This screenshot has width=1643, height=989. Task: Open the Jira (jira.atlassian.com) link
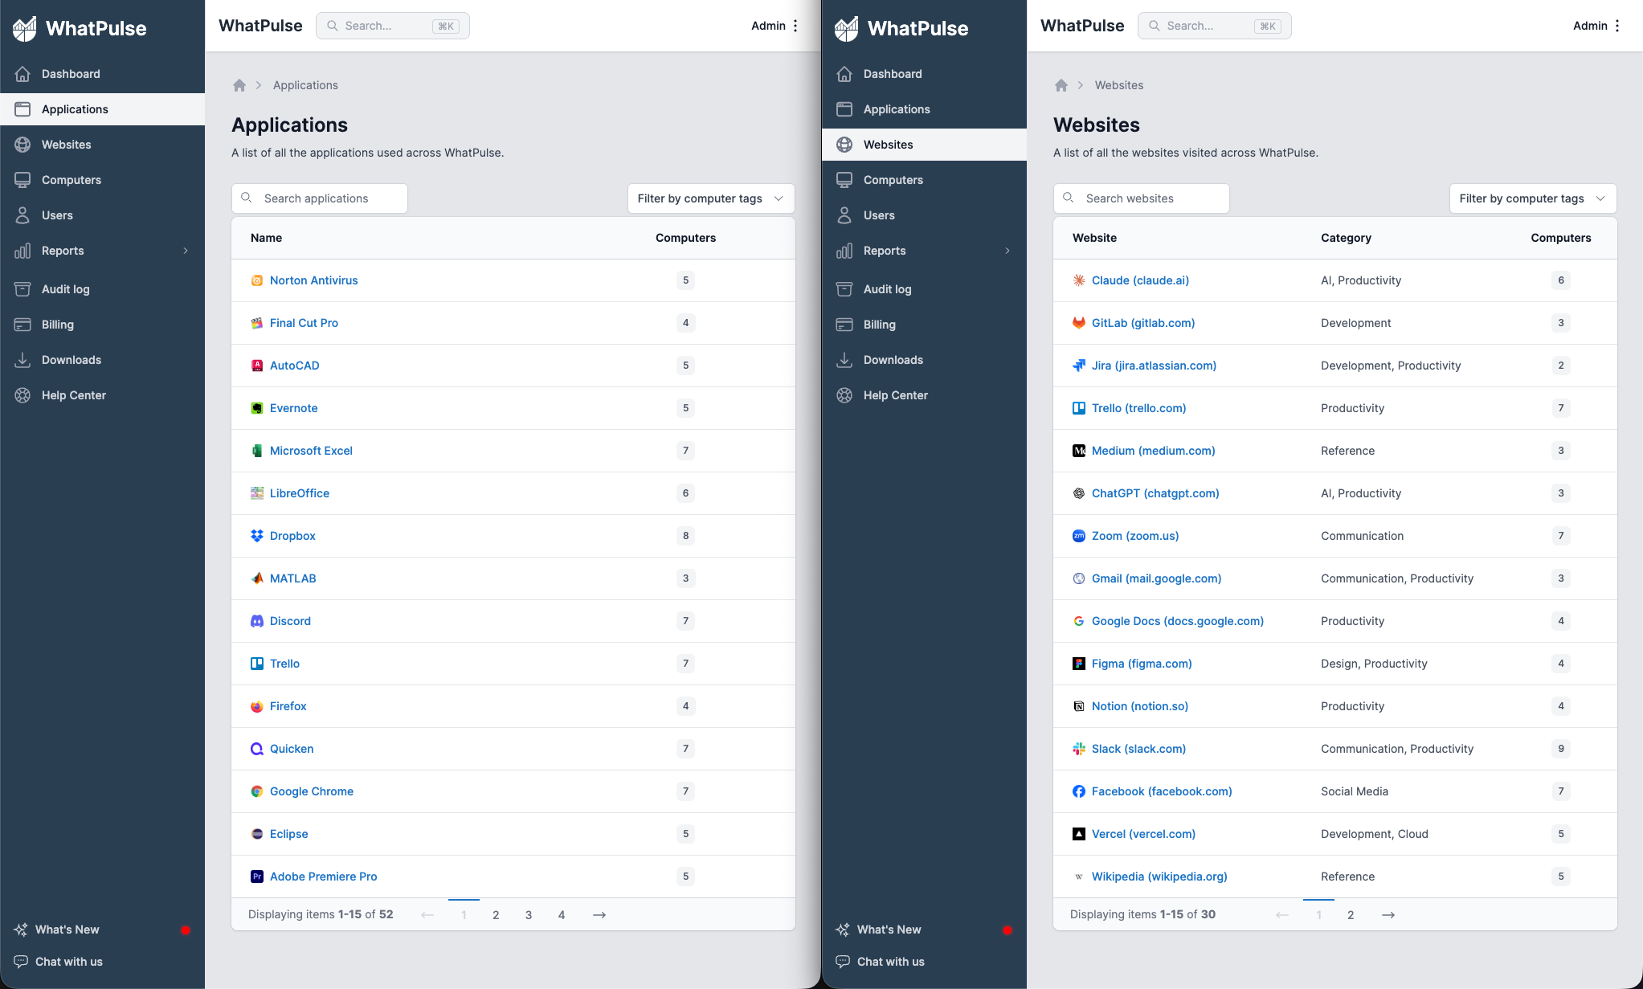click(x=1154, y=366)
